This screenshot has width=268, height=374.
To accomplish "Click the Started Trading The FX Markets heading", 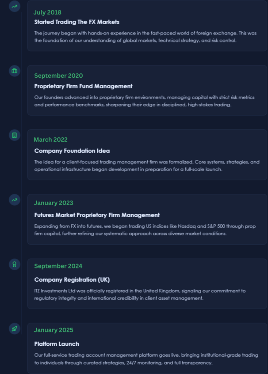I will pyautogui.click(x=77, y=22).
